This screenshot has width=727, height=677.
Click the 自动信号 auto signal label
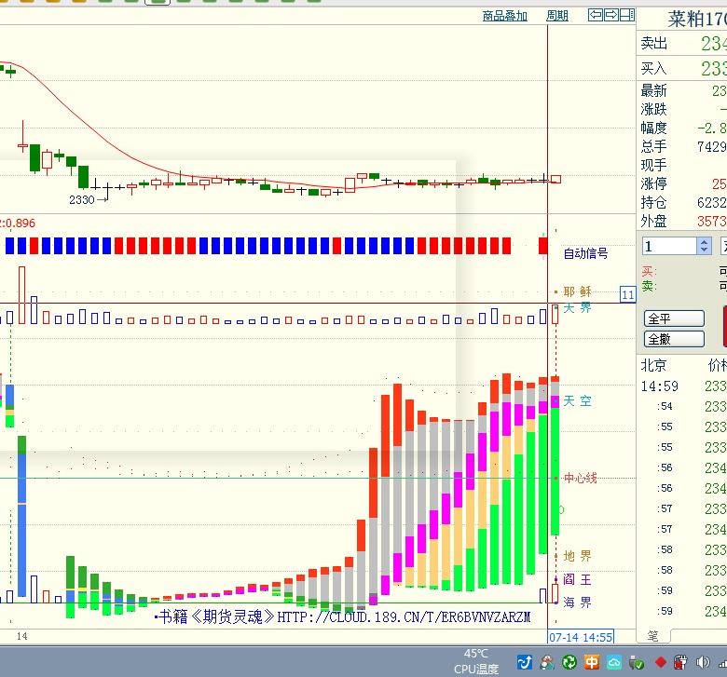pos(585,253)
